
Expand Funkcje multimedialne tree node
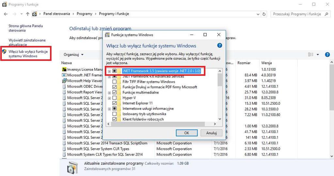(109, 93)
